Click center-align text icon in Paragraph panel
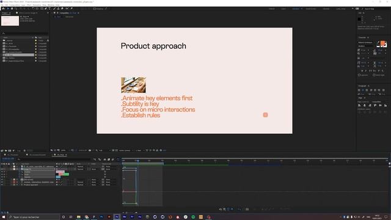This screenshot has width=391, height=220. pyautogui.click(x=363, y=90)
